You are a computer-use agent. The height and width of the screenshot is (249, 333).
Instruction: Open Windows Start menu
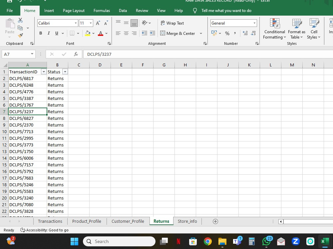point(74,241)
